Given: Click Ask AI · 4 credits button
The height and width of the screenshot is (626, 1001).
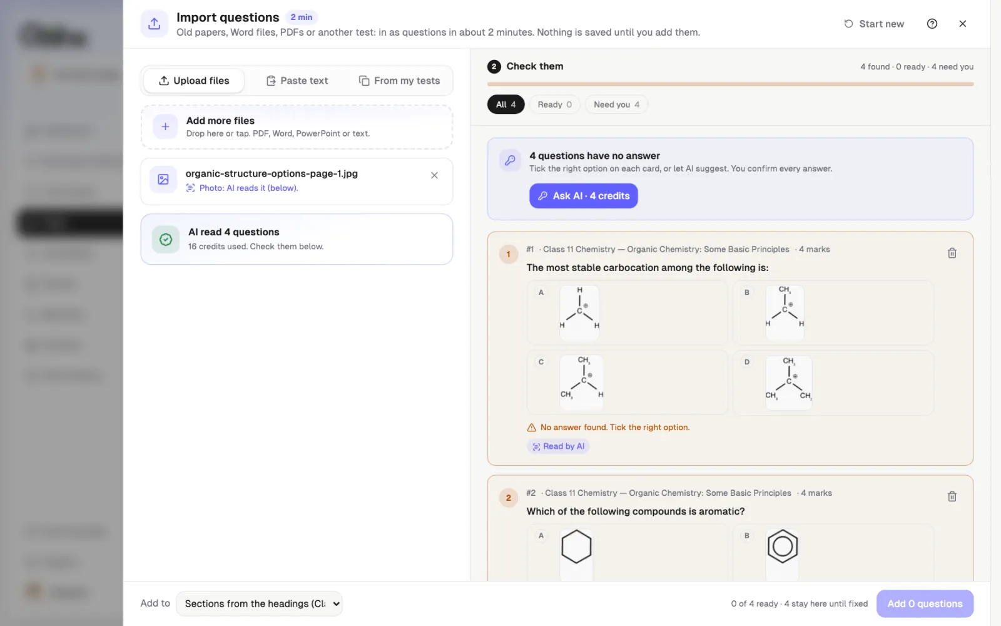Looking at the screenshot, I should (x=584, y=196).
